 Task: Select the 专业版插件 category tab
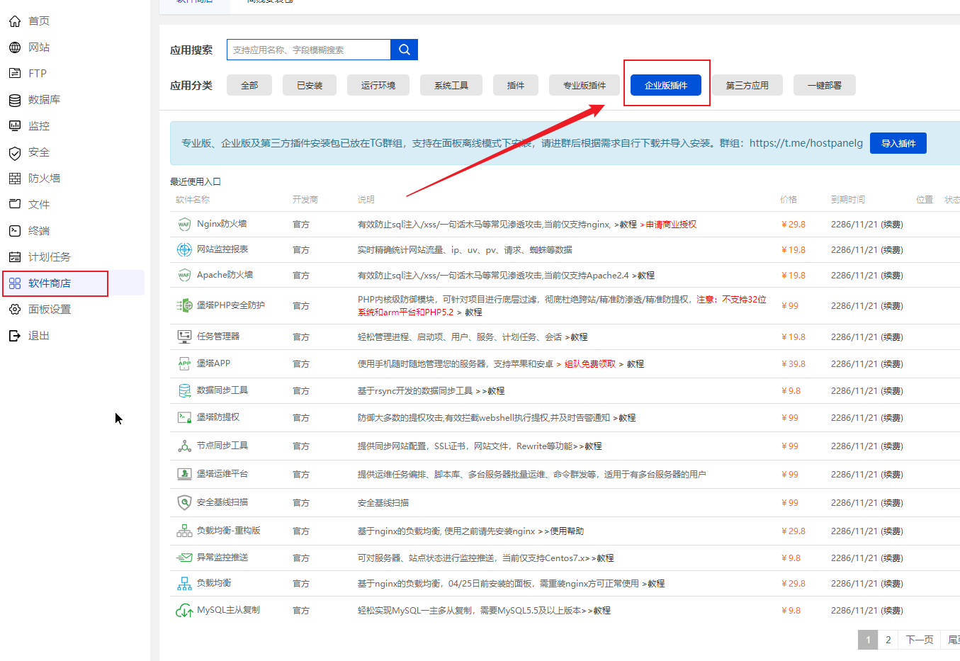(x=585, y=85)
